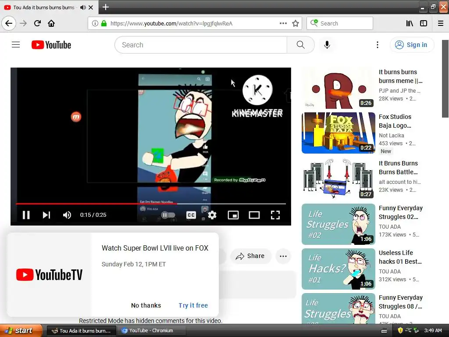Share the video
Screen dimensions: 449x337
pos(250,256)
